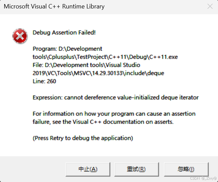Click the 忽略(I) ignore button
The image size is (218, 182).
[186, 169]
